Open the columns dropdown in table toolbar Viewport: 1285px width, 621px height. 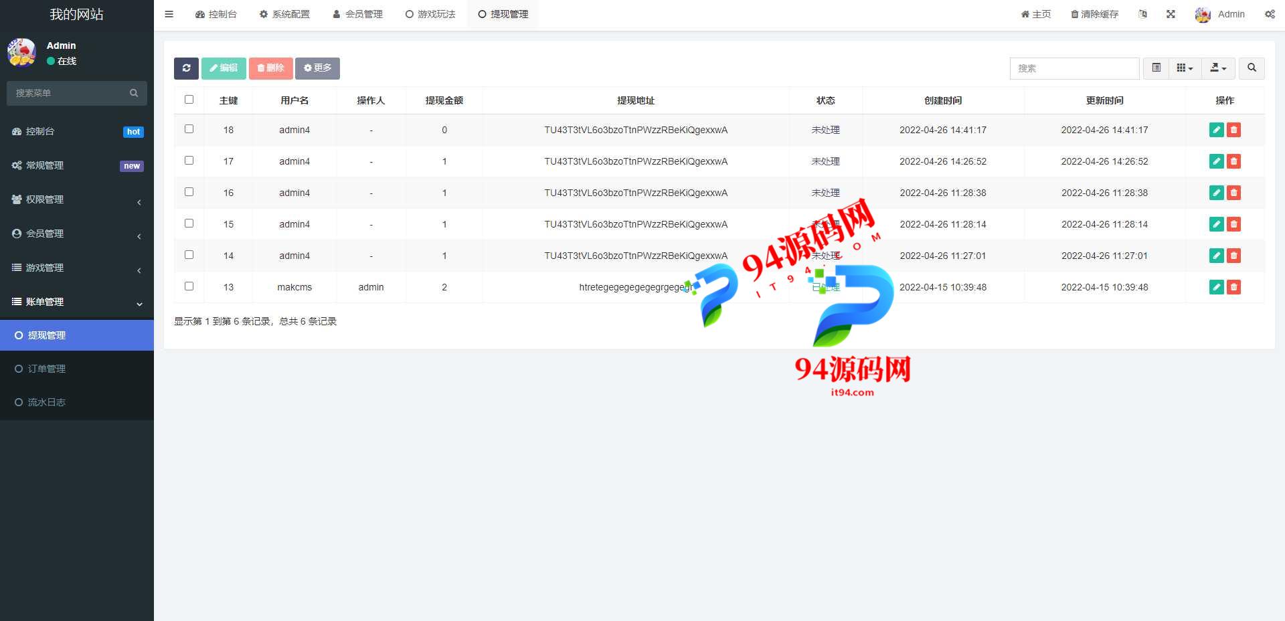point(1185,68)
